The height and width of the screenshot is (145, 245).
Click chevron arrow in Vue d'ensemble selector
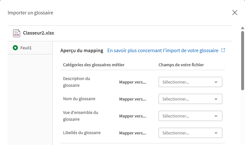click(216, 116)
